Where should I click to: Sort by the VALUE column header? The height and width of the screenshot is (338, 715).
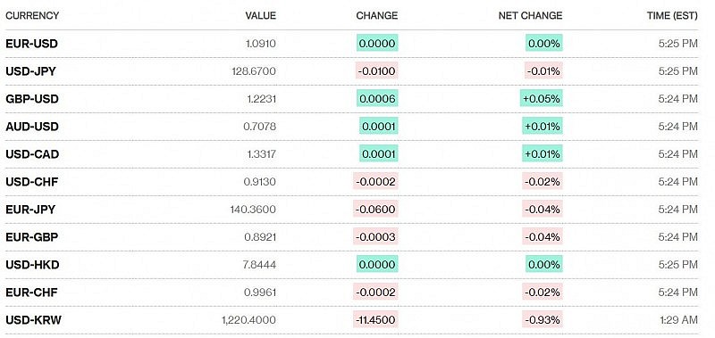pos(260,15)
